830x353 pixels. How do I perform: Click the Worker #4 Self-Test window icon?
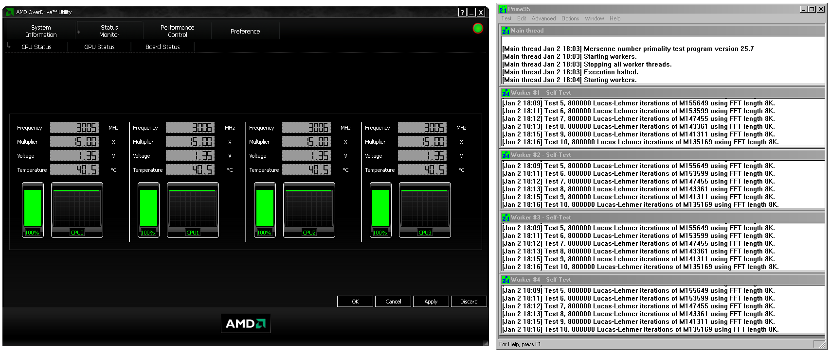pos(506,280)
